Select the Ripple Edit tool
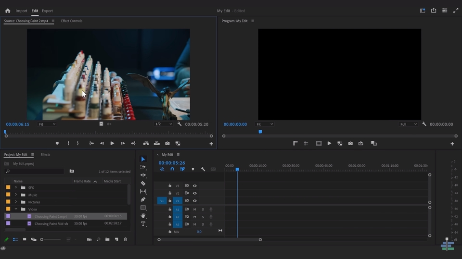This screenshot has width=462, height=259. [143, 175]
